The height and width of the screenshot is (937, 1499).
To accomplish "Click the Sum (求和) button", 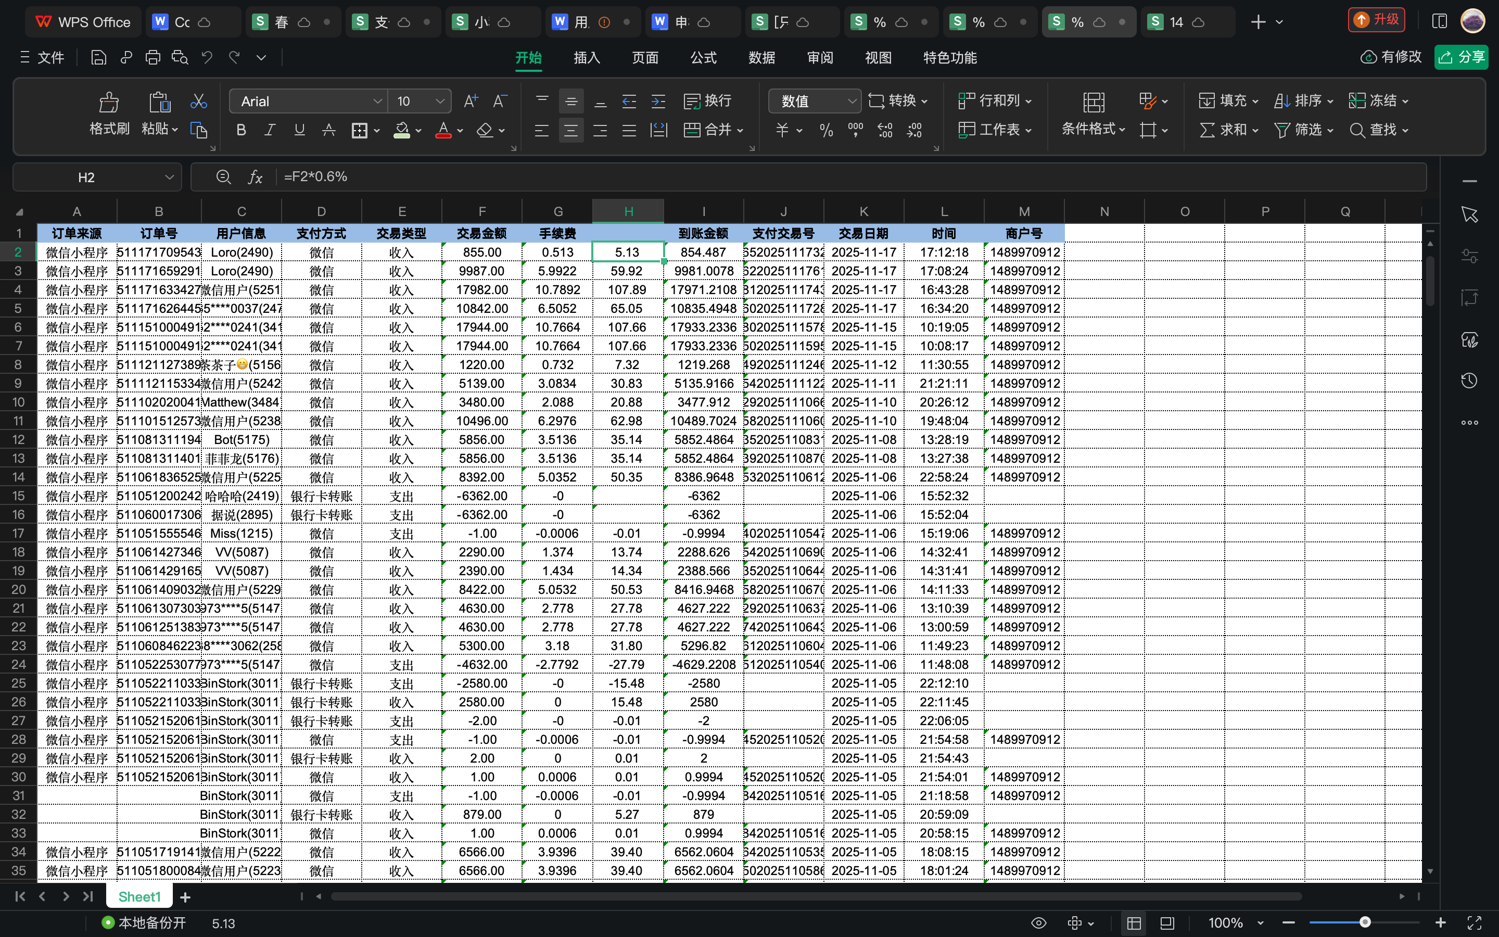I will tap(1229, 130).
